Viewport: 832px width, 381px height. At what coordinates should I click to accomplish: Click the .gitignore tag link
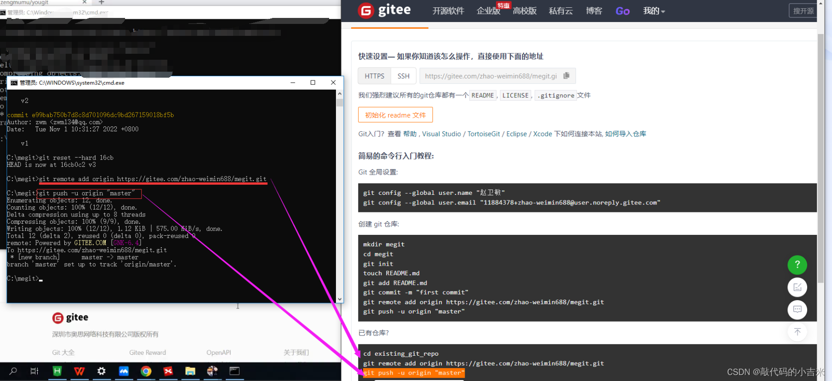point(556,95)
